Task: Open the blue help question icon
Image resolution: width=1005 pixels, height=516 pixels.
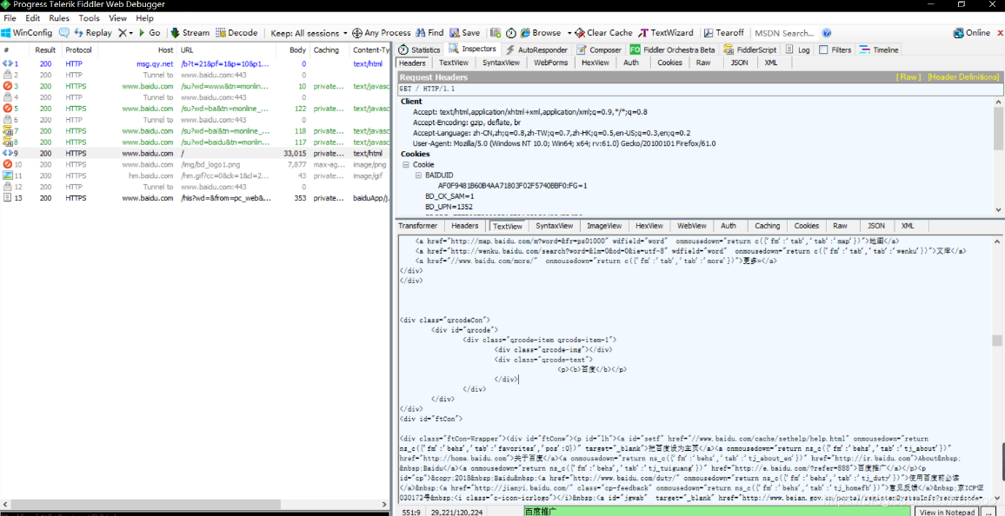Action: click(827, 33)
